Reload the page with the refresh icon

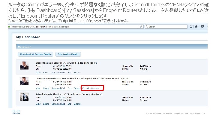tap(140, 27)
